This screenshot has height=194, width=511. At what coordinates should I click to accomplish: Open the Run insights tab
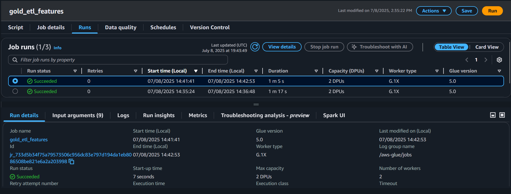click(x=159, y=115)
